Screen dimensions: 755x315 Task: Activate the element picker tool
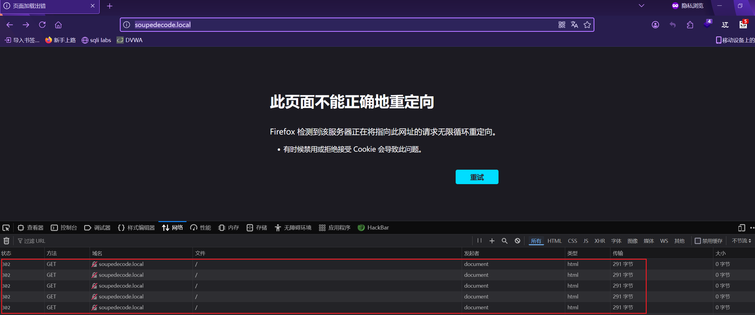click(x=6, y=228)
